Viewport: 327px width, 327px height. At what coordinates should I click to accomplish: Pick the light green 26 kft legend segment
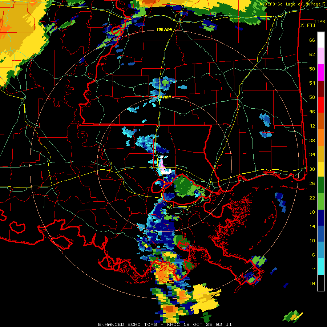321,201
